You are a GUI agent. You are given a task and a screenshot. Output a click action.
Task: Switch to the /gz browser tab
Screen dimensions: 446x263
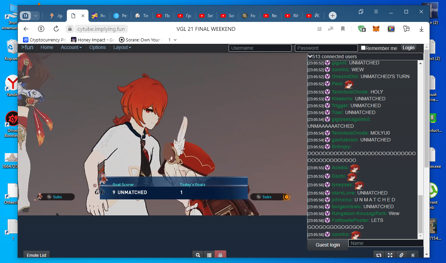coord(57,16)
